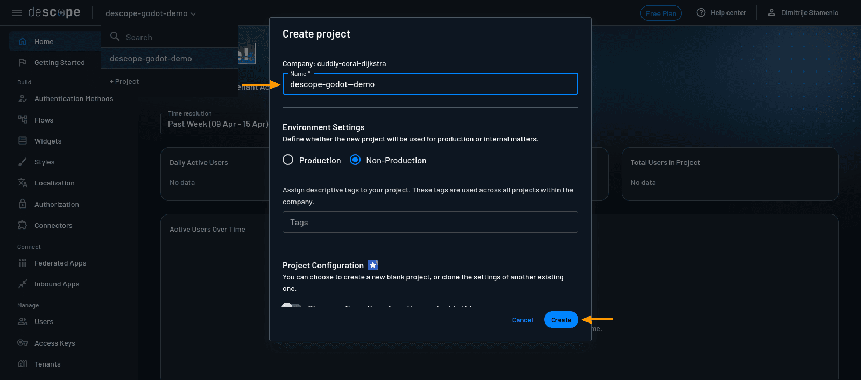Open the Tags combo box

point(430,222)
